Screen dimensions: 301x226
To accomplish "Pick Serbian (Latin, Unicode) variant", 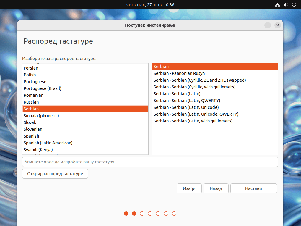I will (215, 107).
